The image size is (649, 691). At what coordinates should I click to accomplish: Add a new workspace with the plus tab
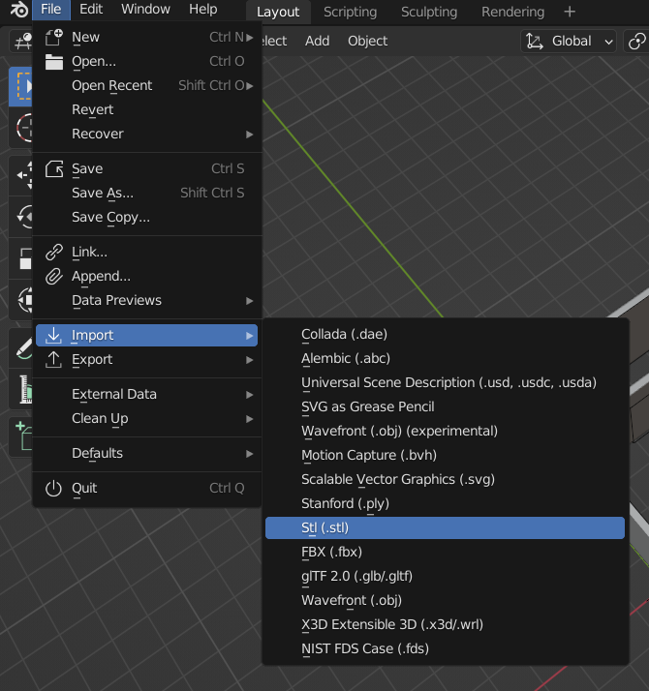[570, 12]
